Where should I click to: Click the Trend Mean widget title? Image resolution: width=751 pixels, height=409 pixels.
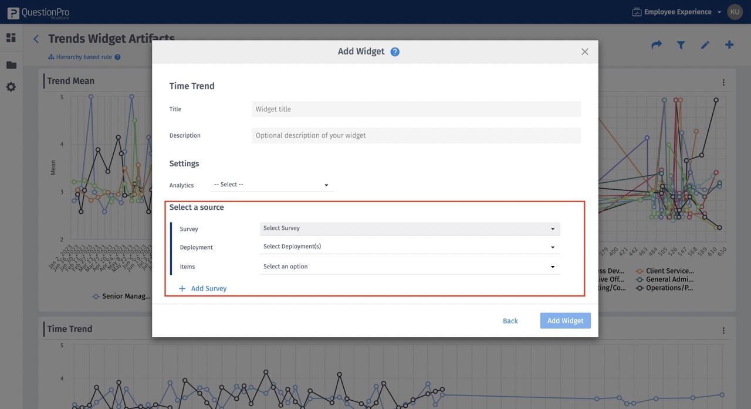[x=70, y=81]
